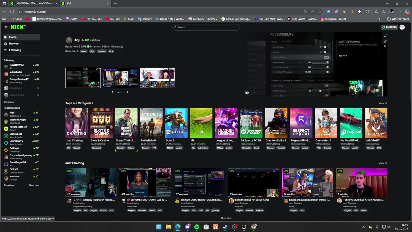Go back in the browser
This screenshot has width=412, height=232.
pos(4,12)
